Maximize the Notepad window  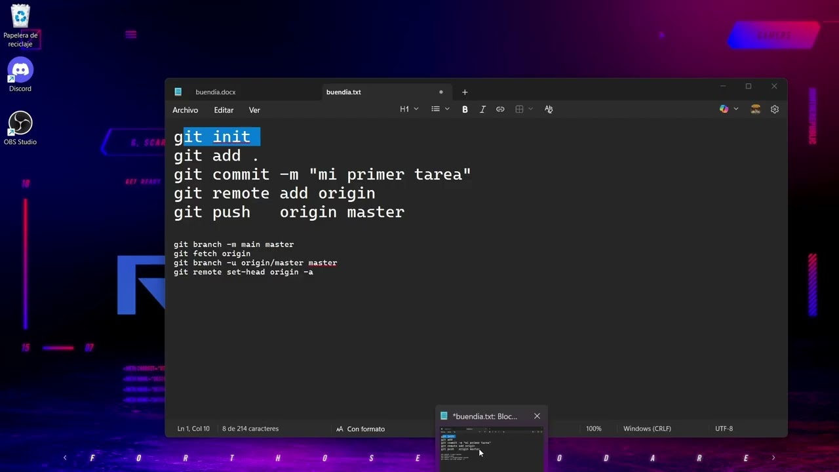pos(749,87)
